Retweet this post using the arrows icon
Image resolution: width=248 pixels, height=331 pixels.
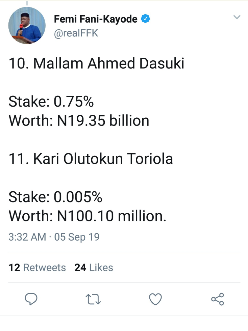[93, 299]
